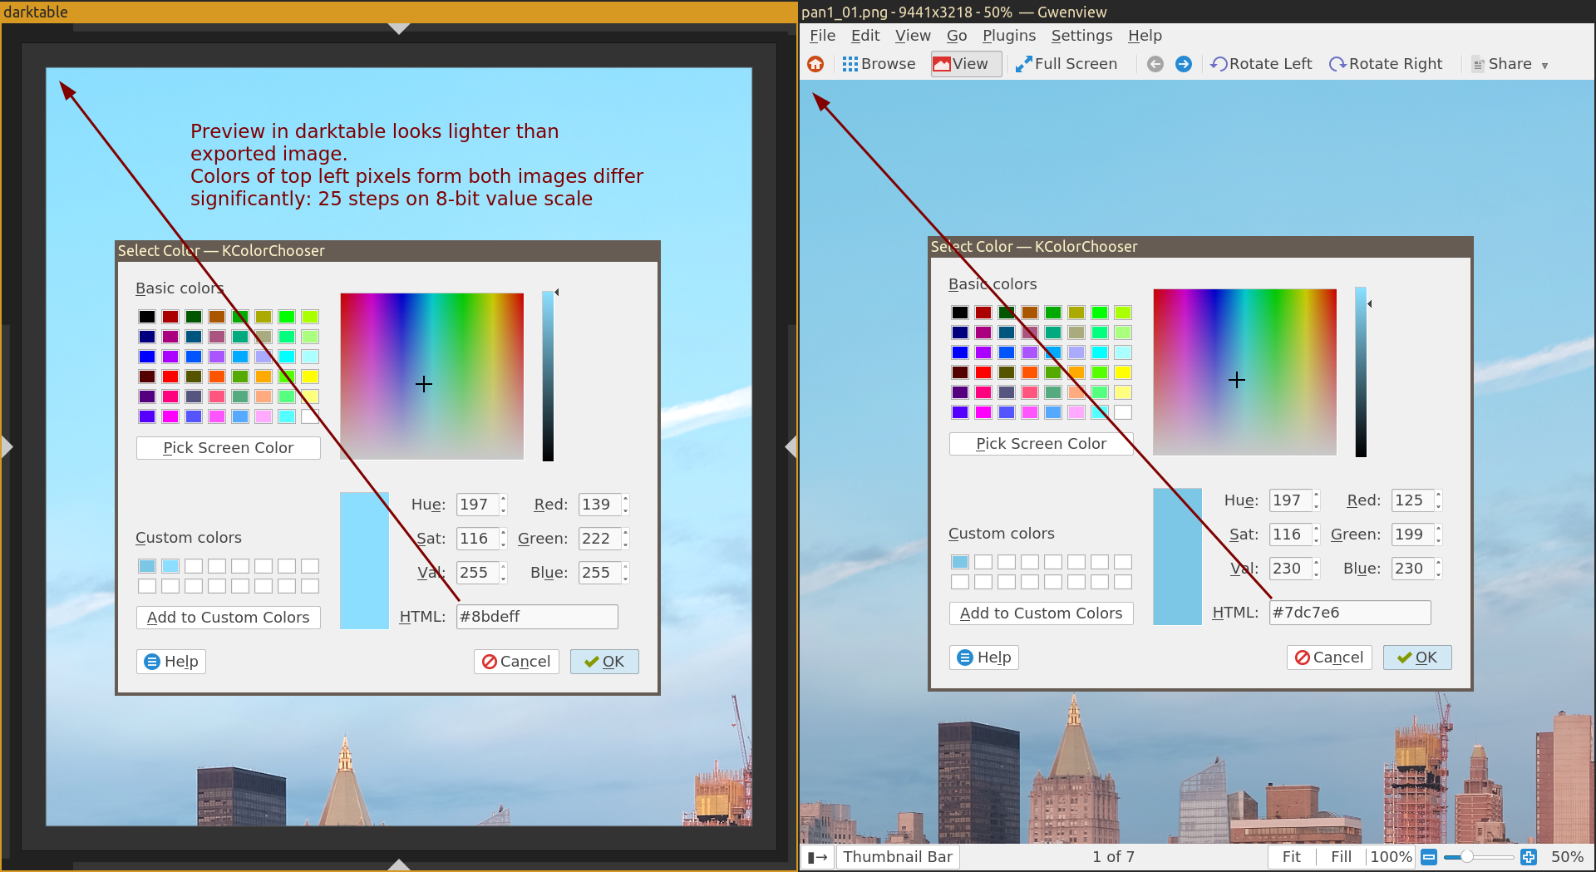Select black basic color in darktable-side dialog
This screenshot has height=872, width=1596.
point(147,317)
